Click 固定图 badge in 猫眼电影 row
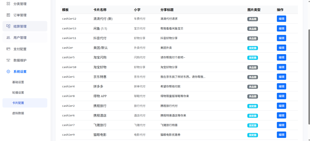 252,135
